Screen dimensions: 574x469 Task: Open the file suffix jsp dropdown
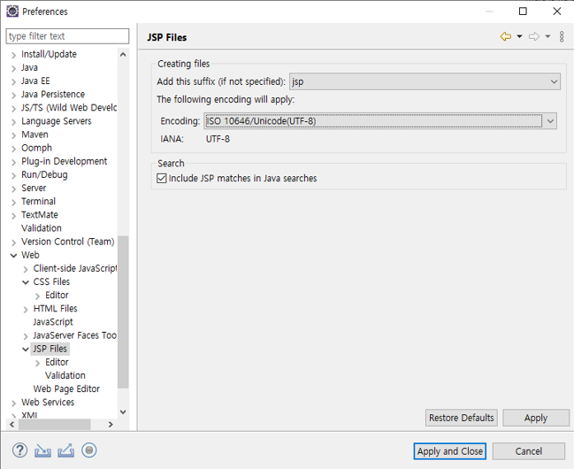click(425, 81)
